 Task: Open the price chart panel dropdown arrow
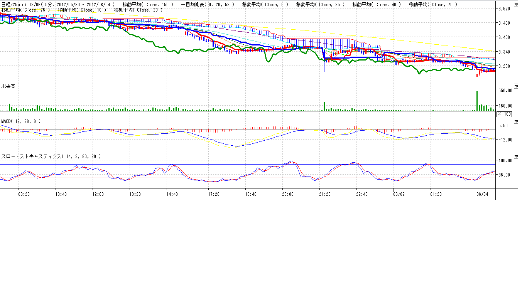coord(516,4)
